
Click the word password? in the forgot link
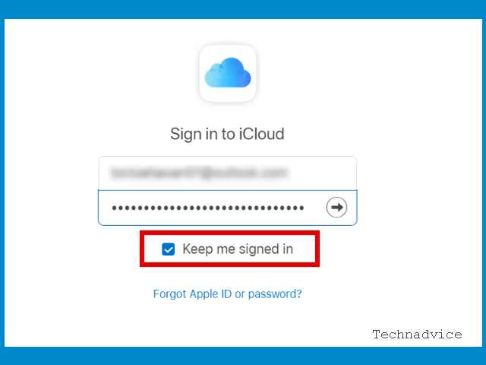275,294
